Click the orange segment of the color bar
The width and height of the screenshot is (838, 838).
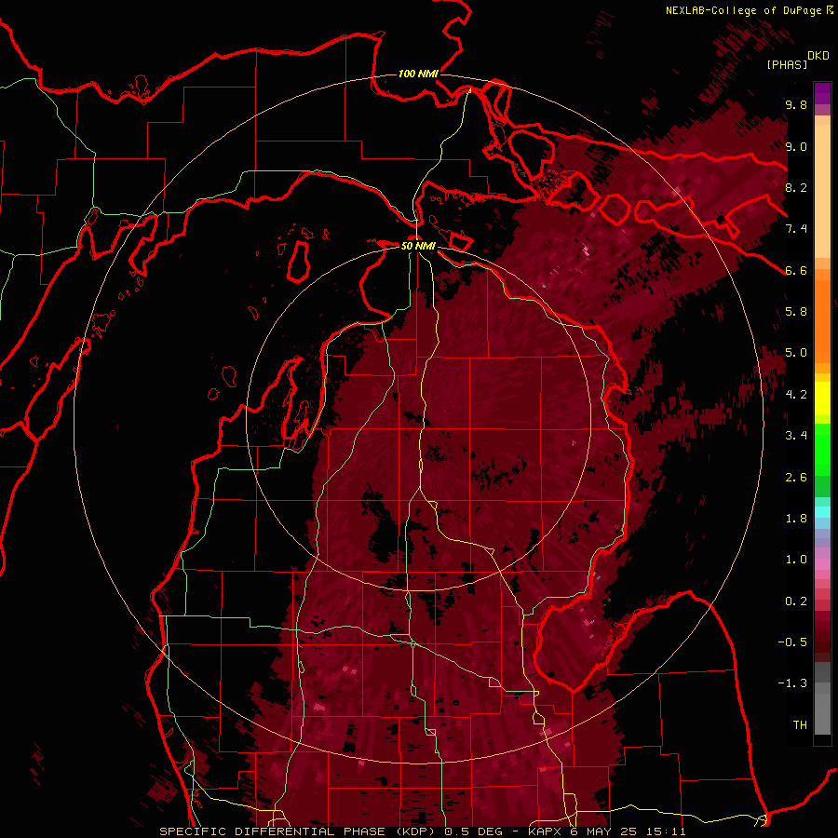822,320
